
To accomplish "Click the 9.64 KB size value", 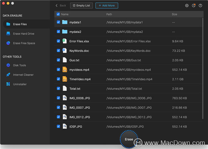I will pyautogui.click(x=178, y=41).
